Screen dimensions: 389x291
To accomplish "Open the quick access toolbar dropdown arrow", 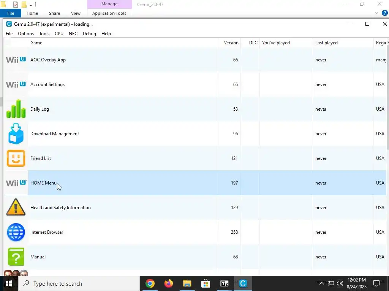I will click(x=31, y=5).
